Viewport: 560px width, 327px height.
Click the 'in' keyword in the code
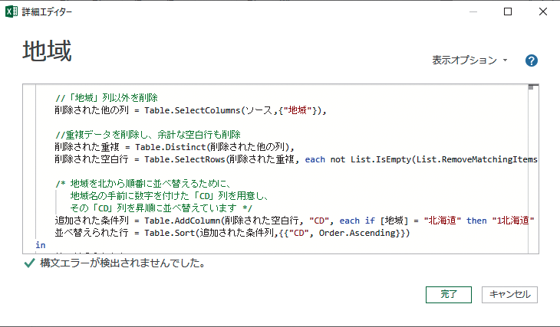[x=41, y=245]
